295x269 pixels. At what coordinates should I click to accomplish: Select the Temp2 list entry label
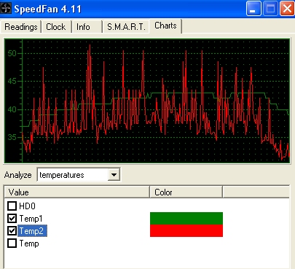[x=32, y=231]
